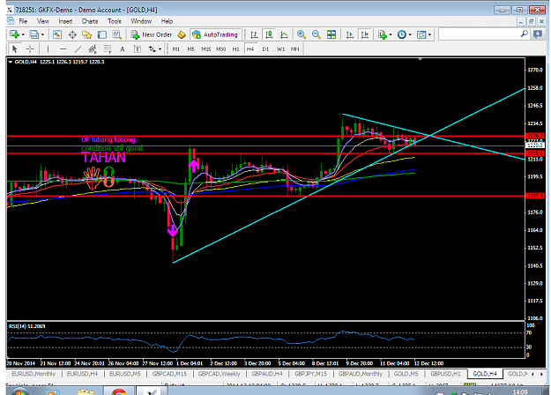This screenshot has width=551, height=395.
Task: Click the New Order button
Action: (x=152, y=34)
